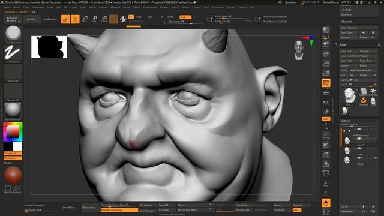Click the BPR render icon

click(326, 31)
